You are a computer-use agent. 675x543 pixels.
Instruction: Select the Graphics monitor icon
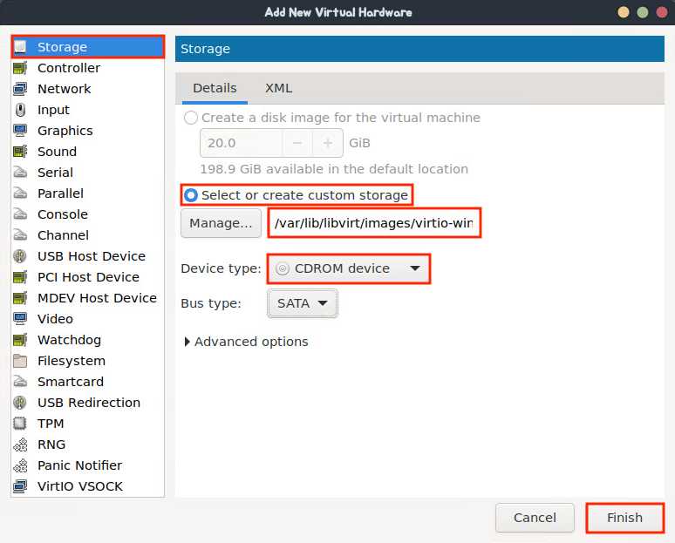click(x=20, y=131)
